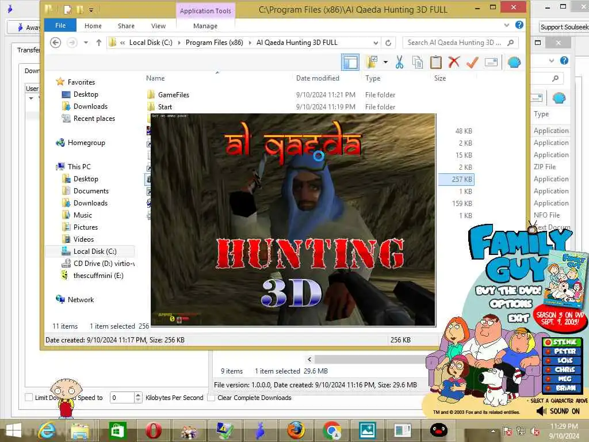Viewport: 589px width, 442px height.
Task: Click the Paste clipboard icon
Action: (436, 62)
